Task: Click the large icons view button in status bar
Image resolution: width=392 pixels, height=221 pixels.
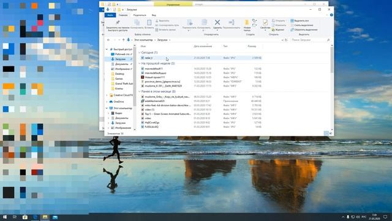Action: [x=331, y=133]
